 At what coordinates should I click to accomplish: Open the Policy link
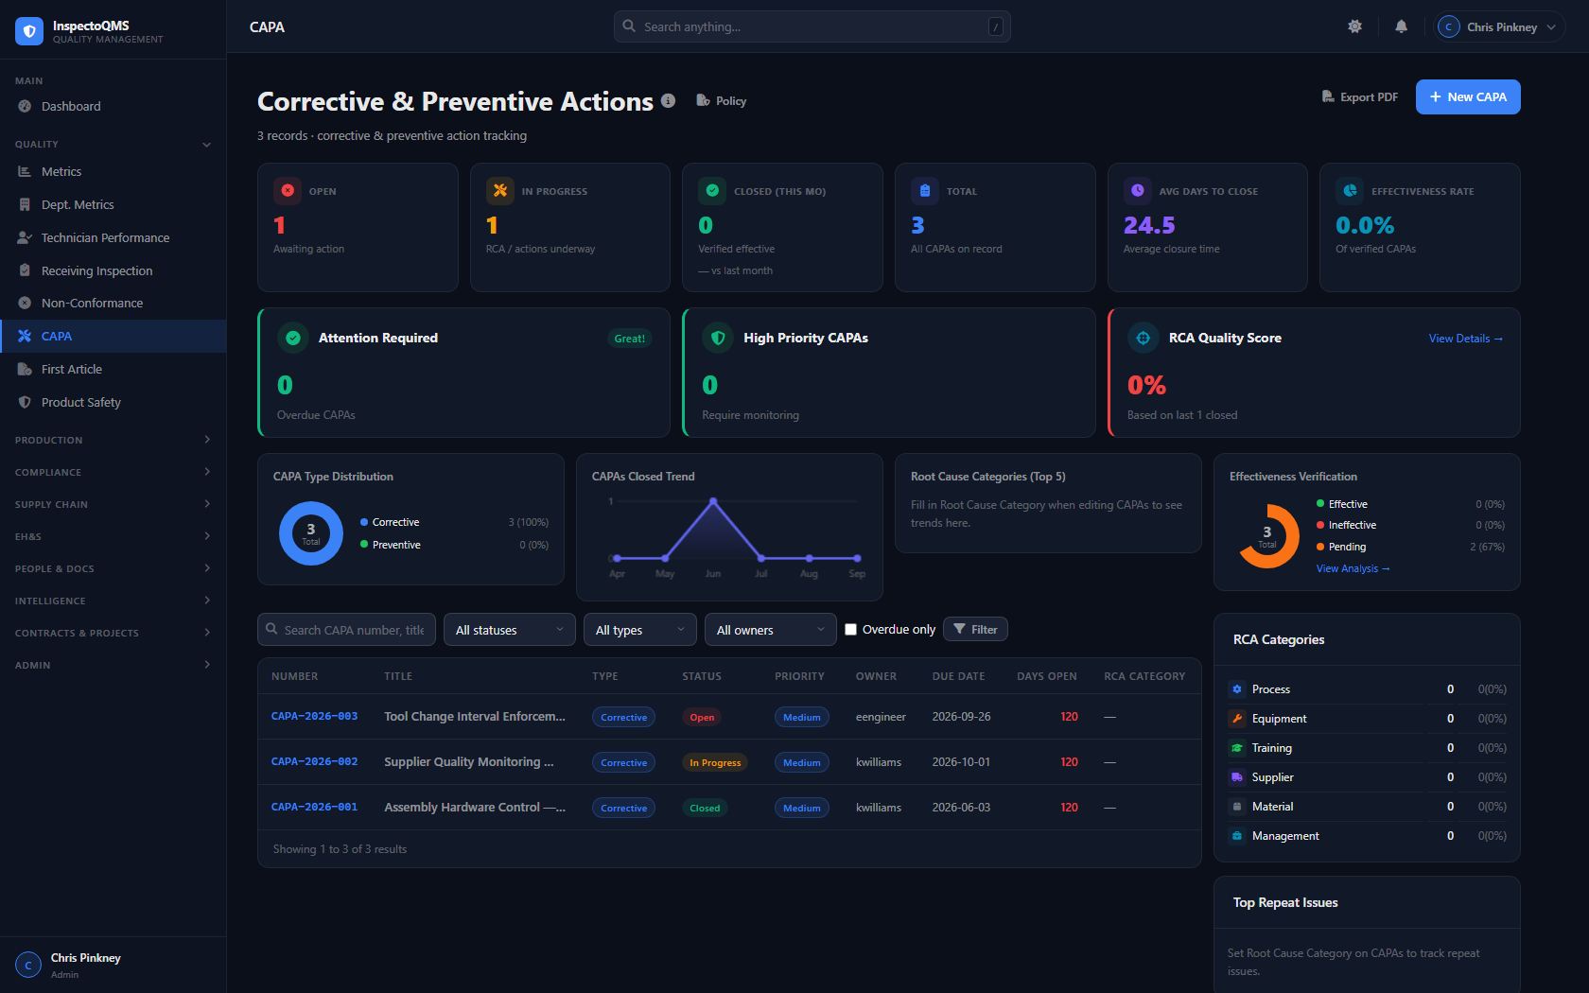pos(722,100)
